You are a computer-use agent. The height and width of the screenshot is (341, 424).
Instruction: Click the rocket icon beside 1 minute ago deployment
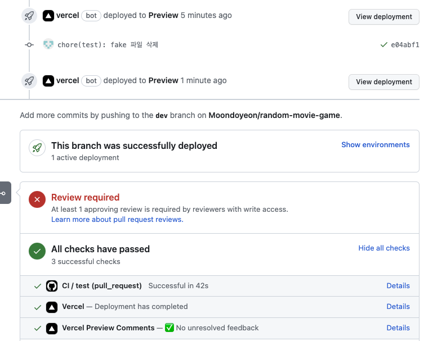(x=29, y=81)
